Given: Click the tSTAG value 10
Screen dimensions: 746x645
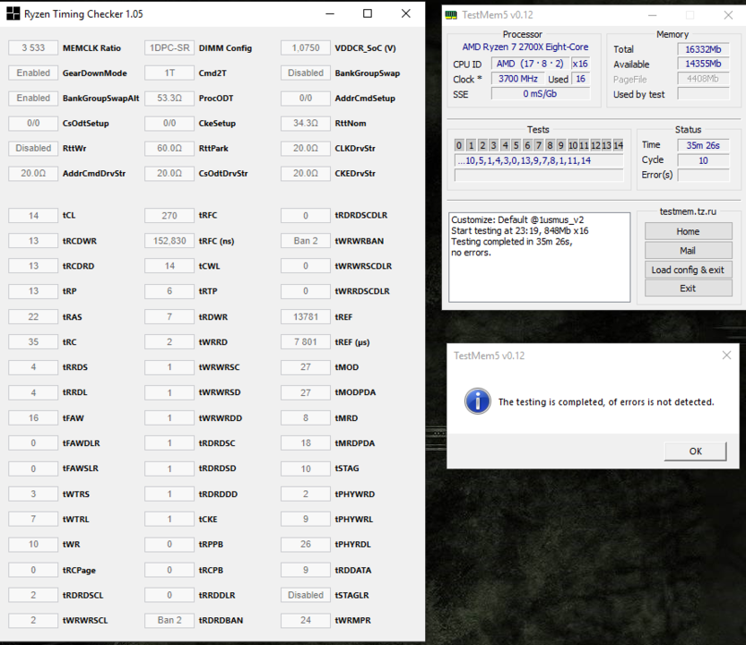Looking at the screenshot, I should [306, 469].
